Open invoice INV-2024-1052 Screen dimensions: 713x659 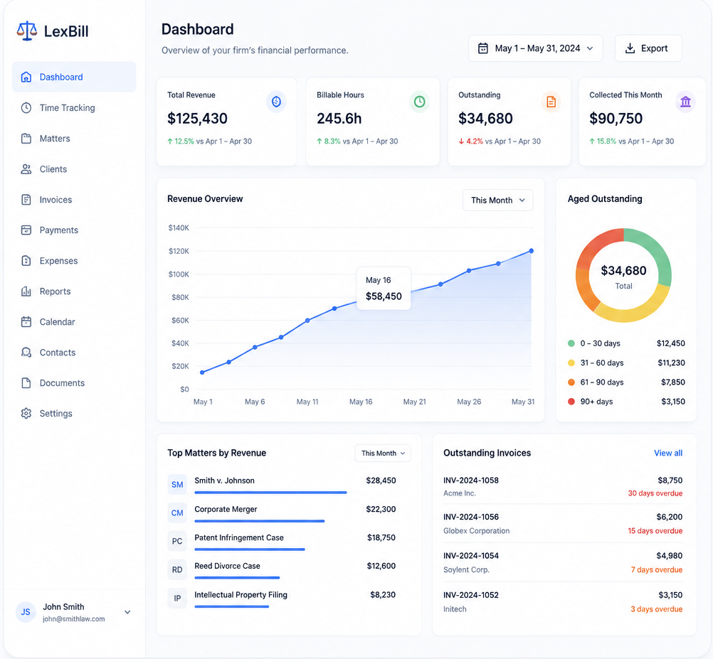pos(470,595)
